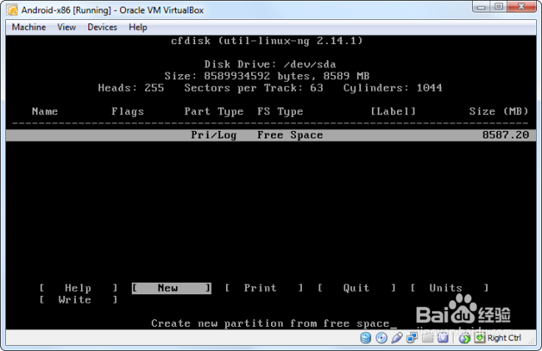
Task: Open the Help menu in menu bar
Action: 138,27
